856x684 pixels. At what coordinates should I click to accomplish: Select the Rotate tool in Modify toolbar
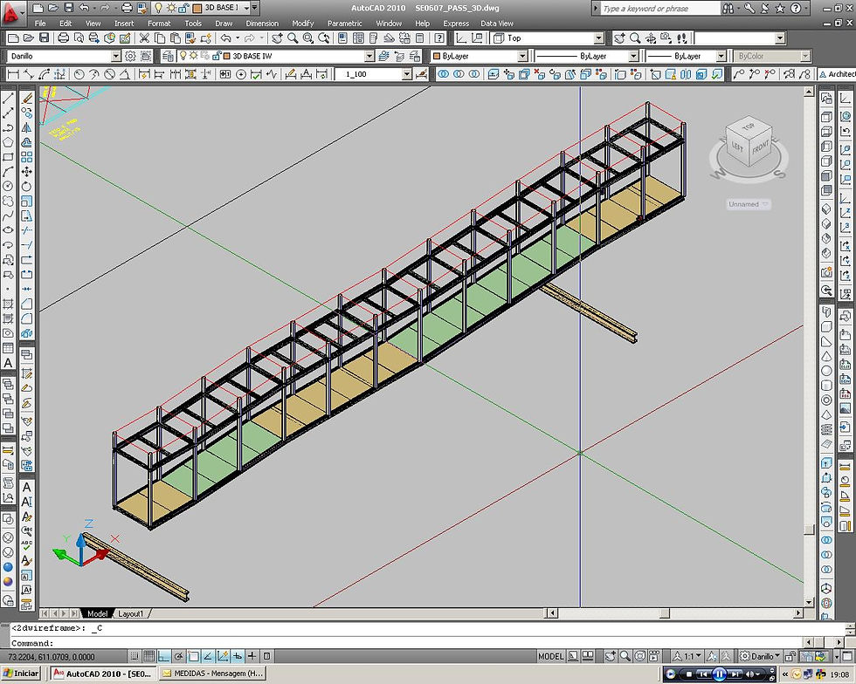(x=26, y=187)
